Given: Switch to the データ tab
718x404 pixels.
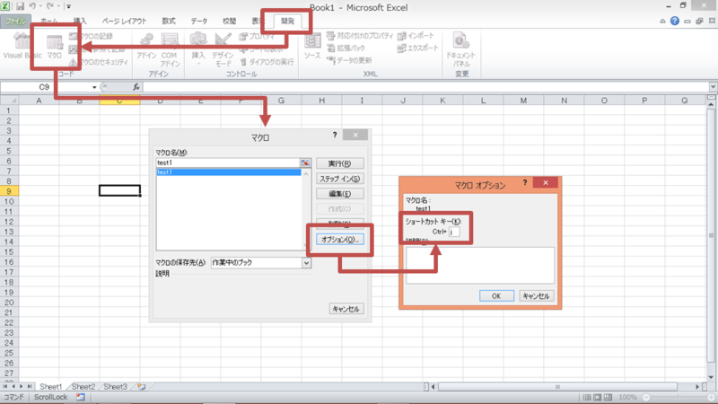Looking at the screenshot, I should (x=198, y=21).
